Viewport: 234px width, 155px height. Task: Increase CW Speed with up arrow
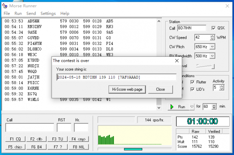(x=212, y=36)
